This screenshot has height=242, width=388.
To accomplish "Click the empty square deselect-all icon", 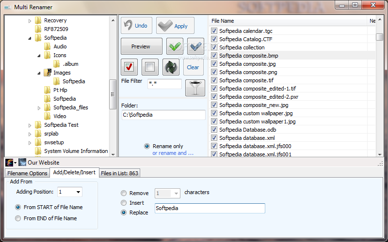I will (150, 67).
